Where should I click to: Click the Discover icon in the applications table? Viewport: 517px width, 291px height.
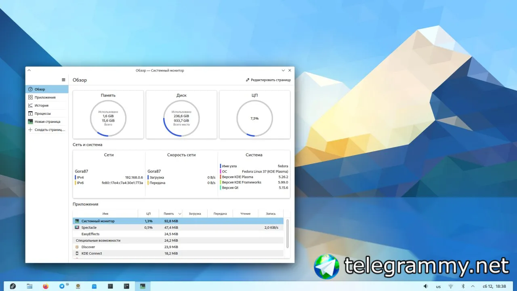tap(77, 247)
